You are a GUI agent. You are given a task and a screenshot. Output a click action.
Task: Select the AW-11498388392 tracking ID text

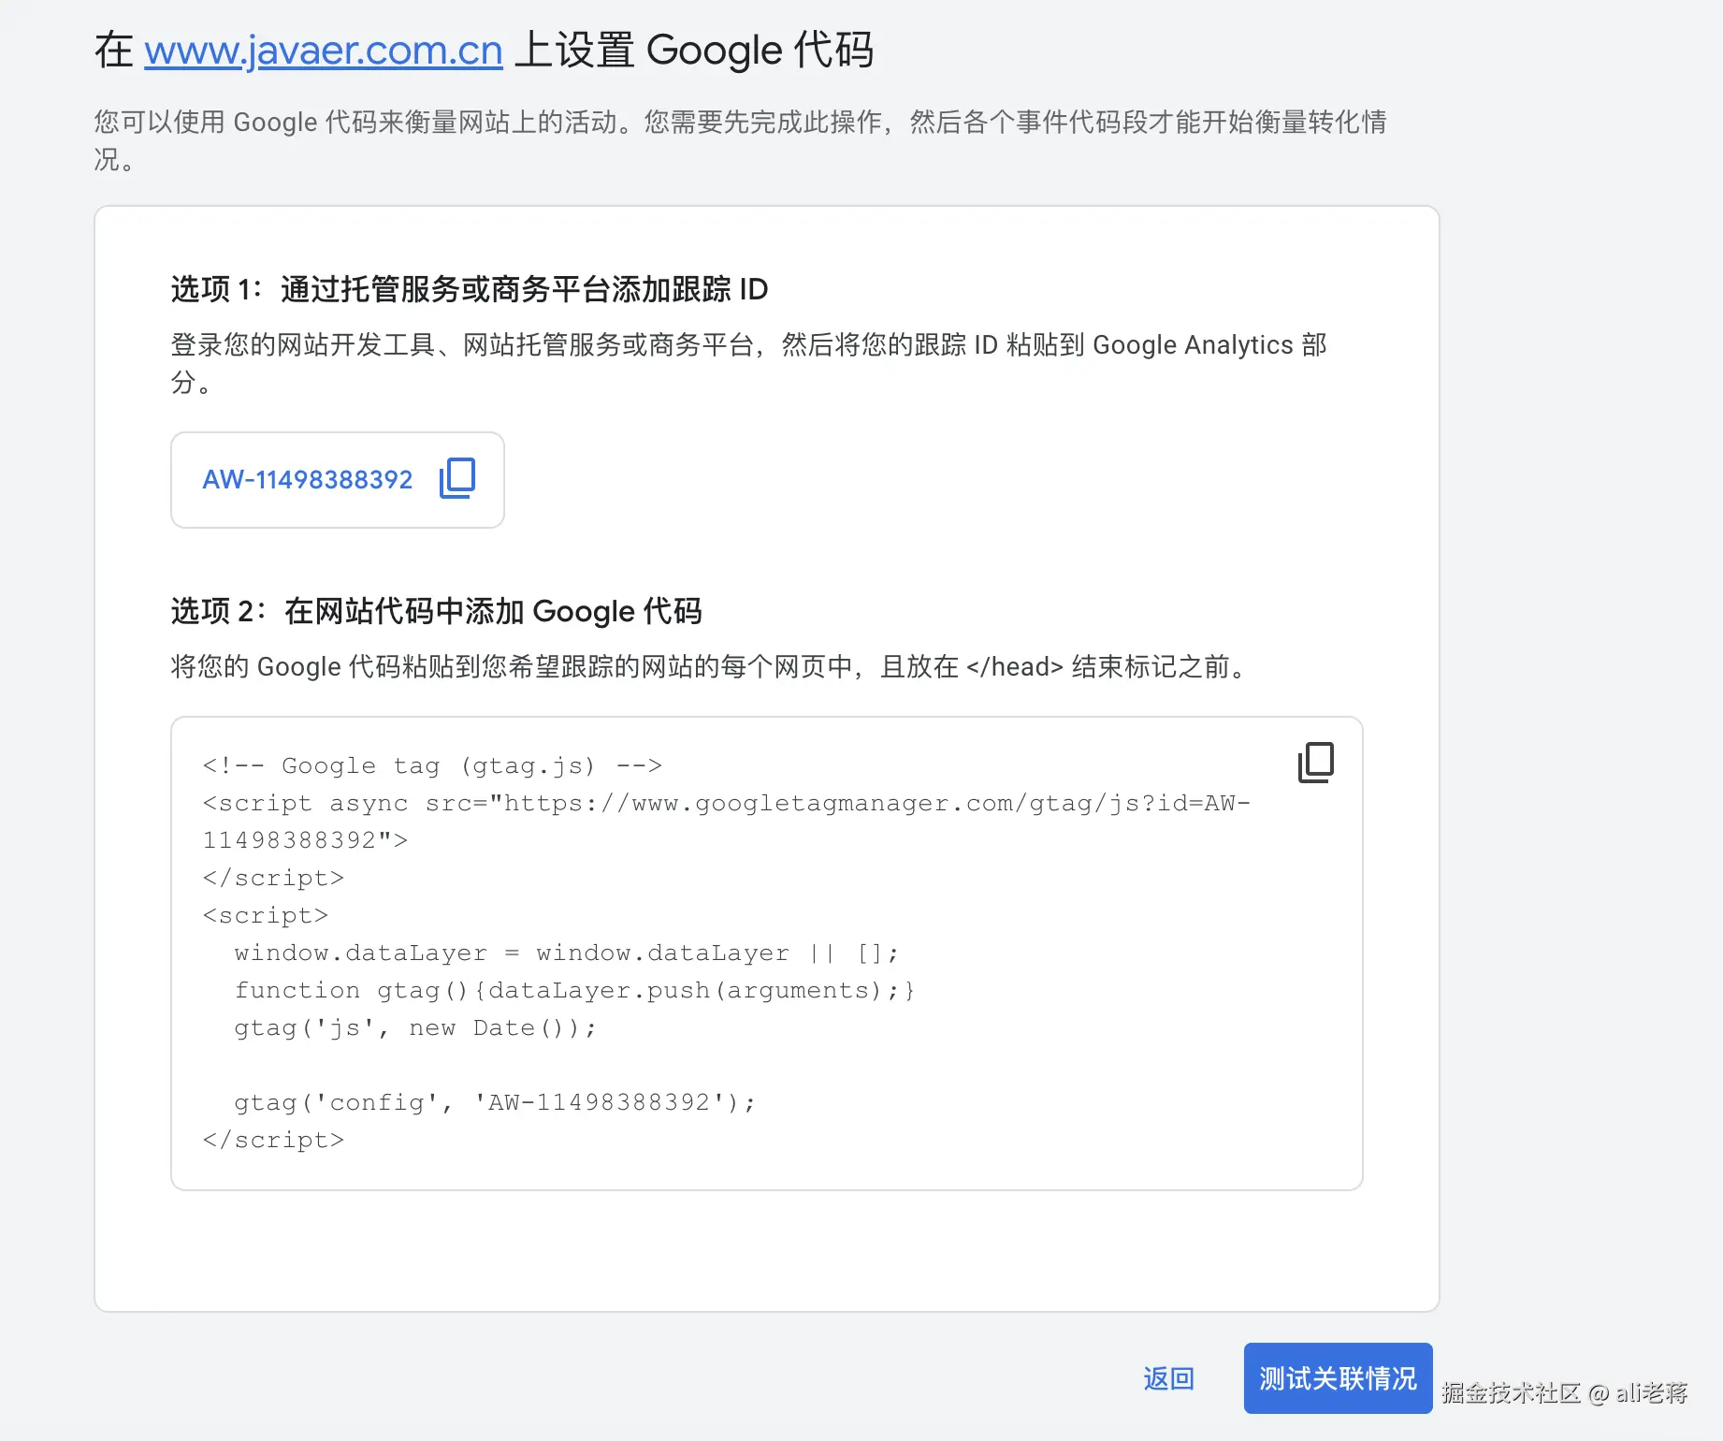(x=308, y=479)
